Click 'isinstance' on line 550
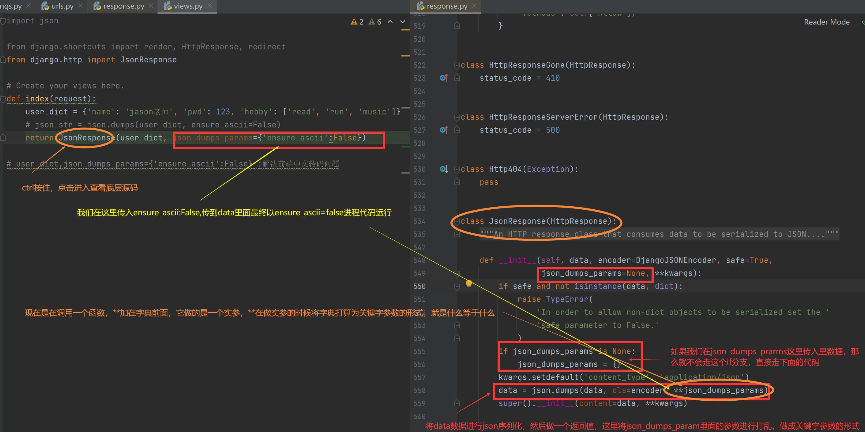 click(598, 286)
